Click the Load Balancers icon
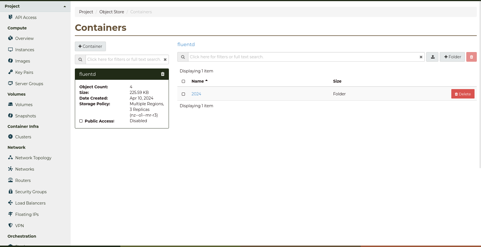The height and width of the screenshot is (247, 481). [x=10, y=203]
